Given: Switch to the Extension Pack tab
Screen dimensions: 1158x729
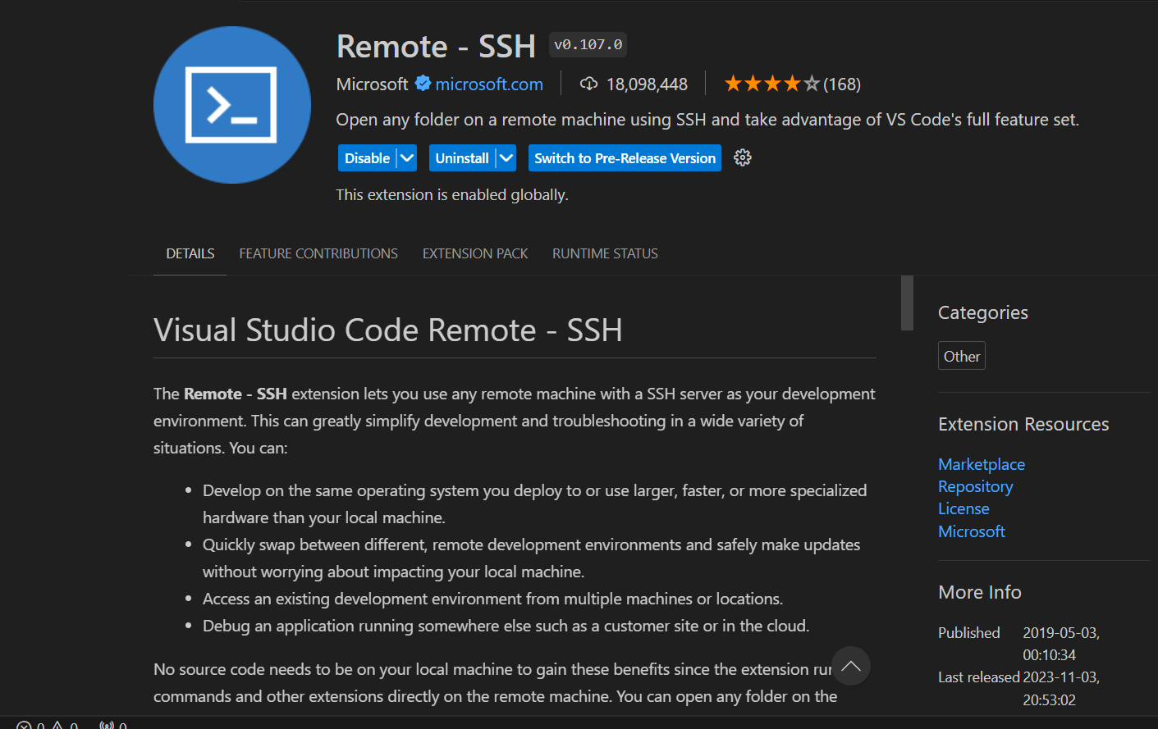Looking at the screenshot, I should [x=475, y=253].
